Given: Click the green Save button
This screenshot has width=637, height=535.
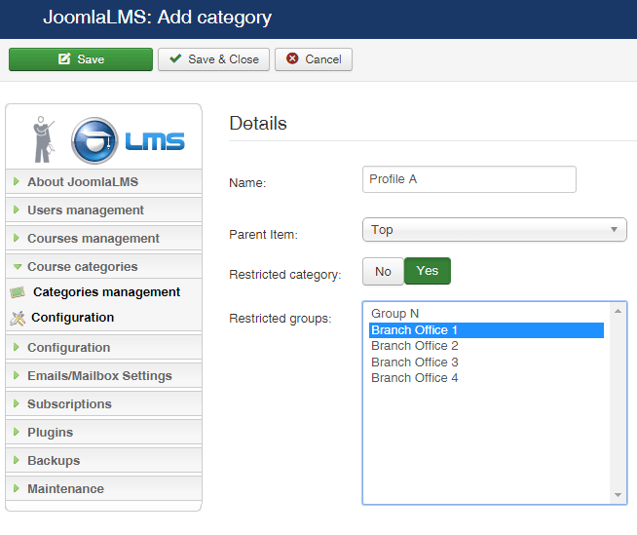Looking at the screenshot, I should [x=81, y=59].
